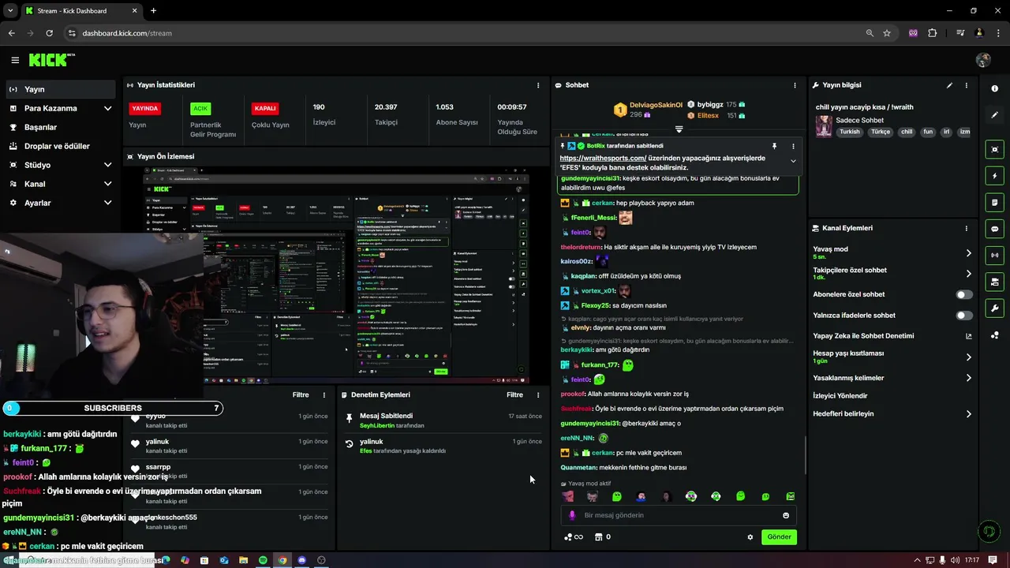This screenshot has width=1010, height=568.
Task: Expand the Stüdyo sidebar section
Action: [x=107, y=165]
